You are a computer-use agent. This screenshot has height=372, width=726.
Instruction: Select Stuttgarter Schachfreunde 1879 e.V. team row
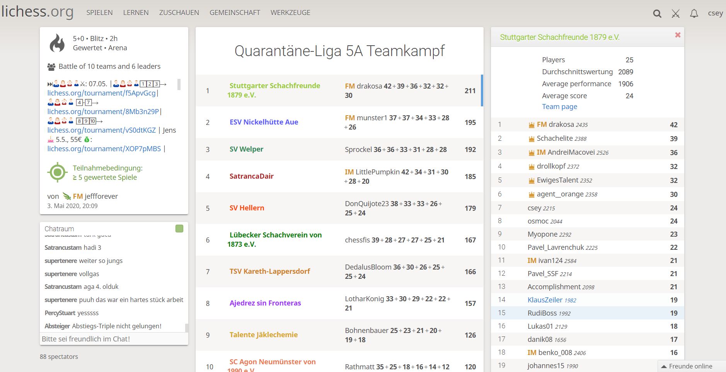339,90
